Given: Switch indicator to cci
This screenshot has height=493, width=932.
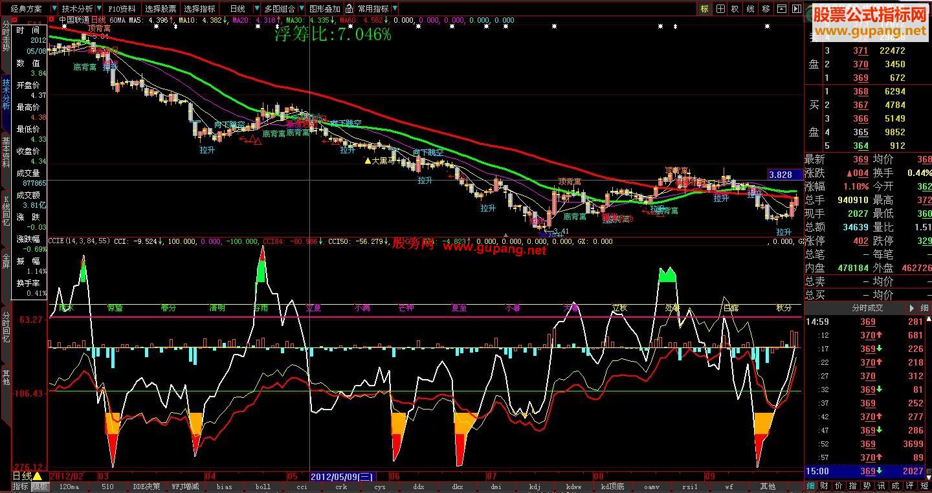Looking at the screenshot, I should (302, 487).
